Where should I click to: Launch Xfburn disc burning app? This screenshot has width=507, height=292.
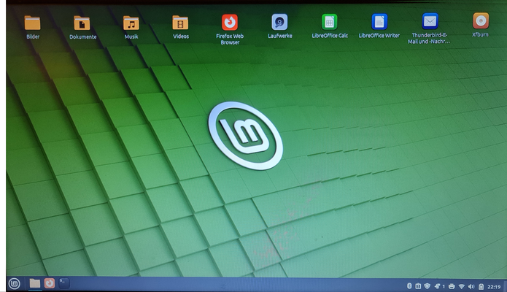480,20
